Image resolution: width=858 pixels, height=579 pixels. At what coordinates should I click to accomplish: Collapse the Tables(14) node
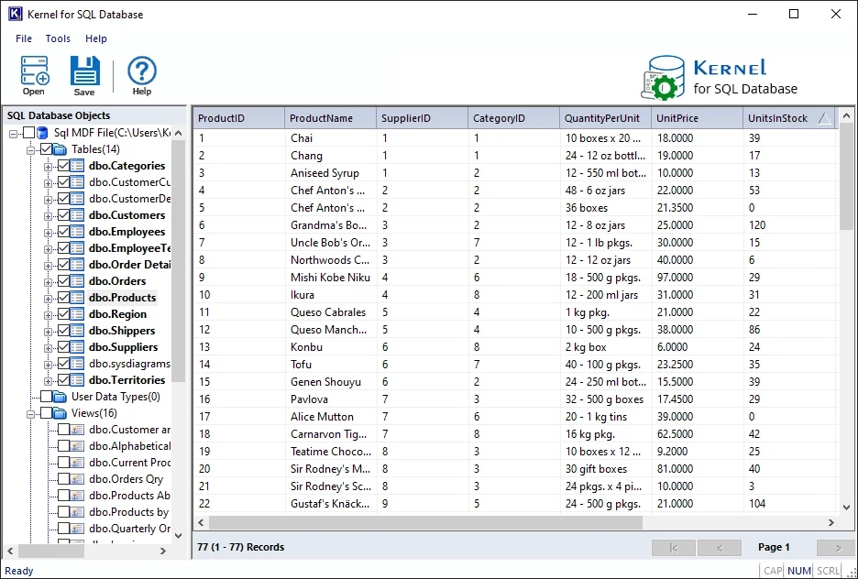(31, 150)
